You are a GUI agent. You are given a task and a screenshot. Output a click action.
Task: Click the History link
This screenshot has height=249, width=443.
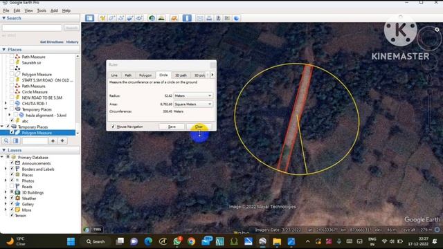72,41
